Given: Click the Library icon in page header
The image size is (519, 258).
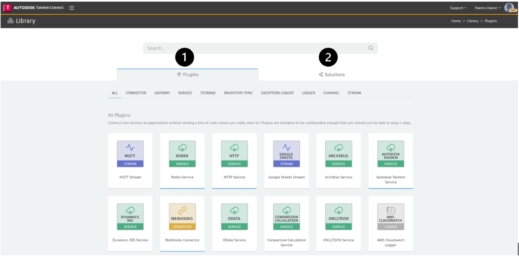Looking at the screenshot, I should click(x=10, y=21).
